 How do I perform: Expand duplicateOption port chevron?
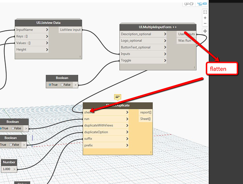coord(127,132)
